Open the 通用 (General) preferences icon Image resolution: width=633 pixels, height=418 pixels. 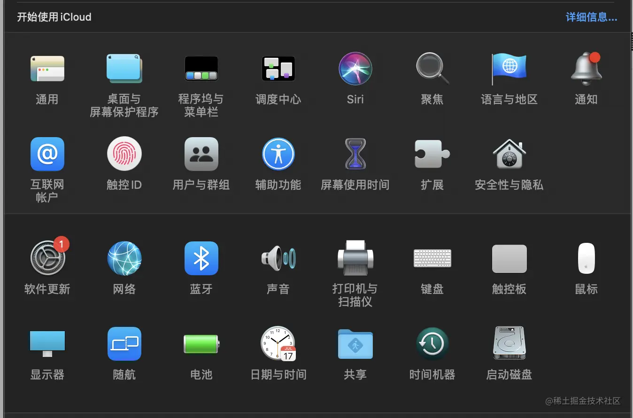tap(47, 69)
